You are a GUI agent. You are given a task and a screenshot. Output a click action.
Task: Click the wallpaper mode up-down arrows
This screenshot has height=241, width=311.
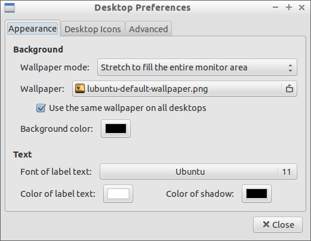pyautogui.click(x=290, y=67)
